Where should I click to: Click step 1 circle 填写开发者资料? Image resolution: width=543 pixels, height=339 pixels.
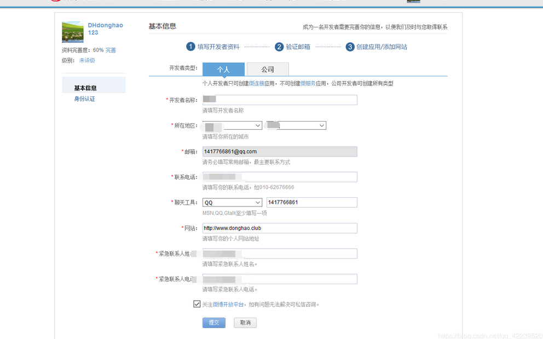[x=190, y=47]
